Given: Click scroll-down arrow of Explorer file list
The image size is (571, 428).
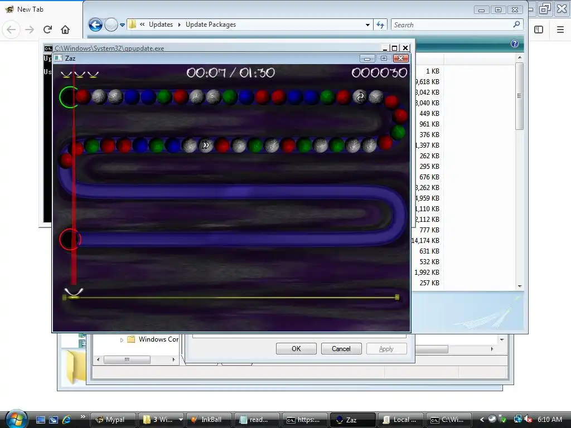Looking at the screenshot, I should coord(520,286).
